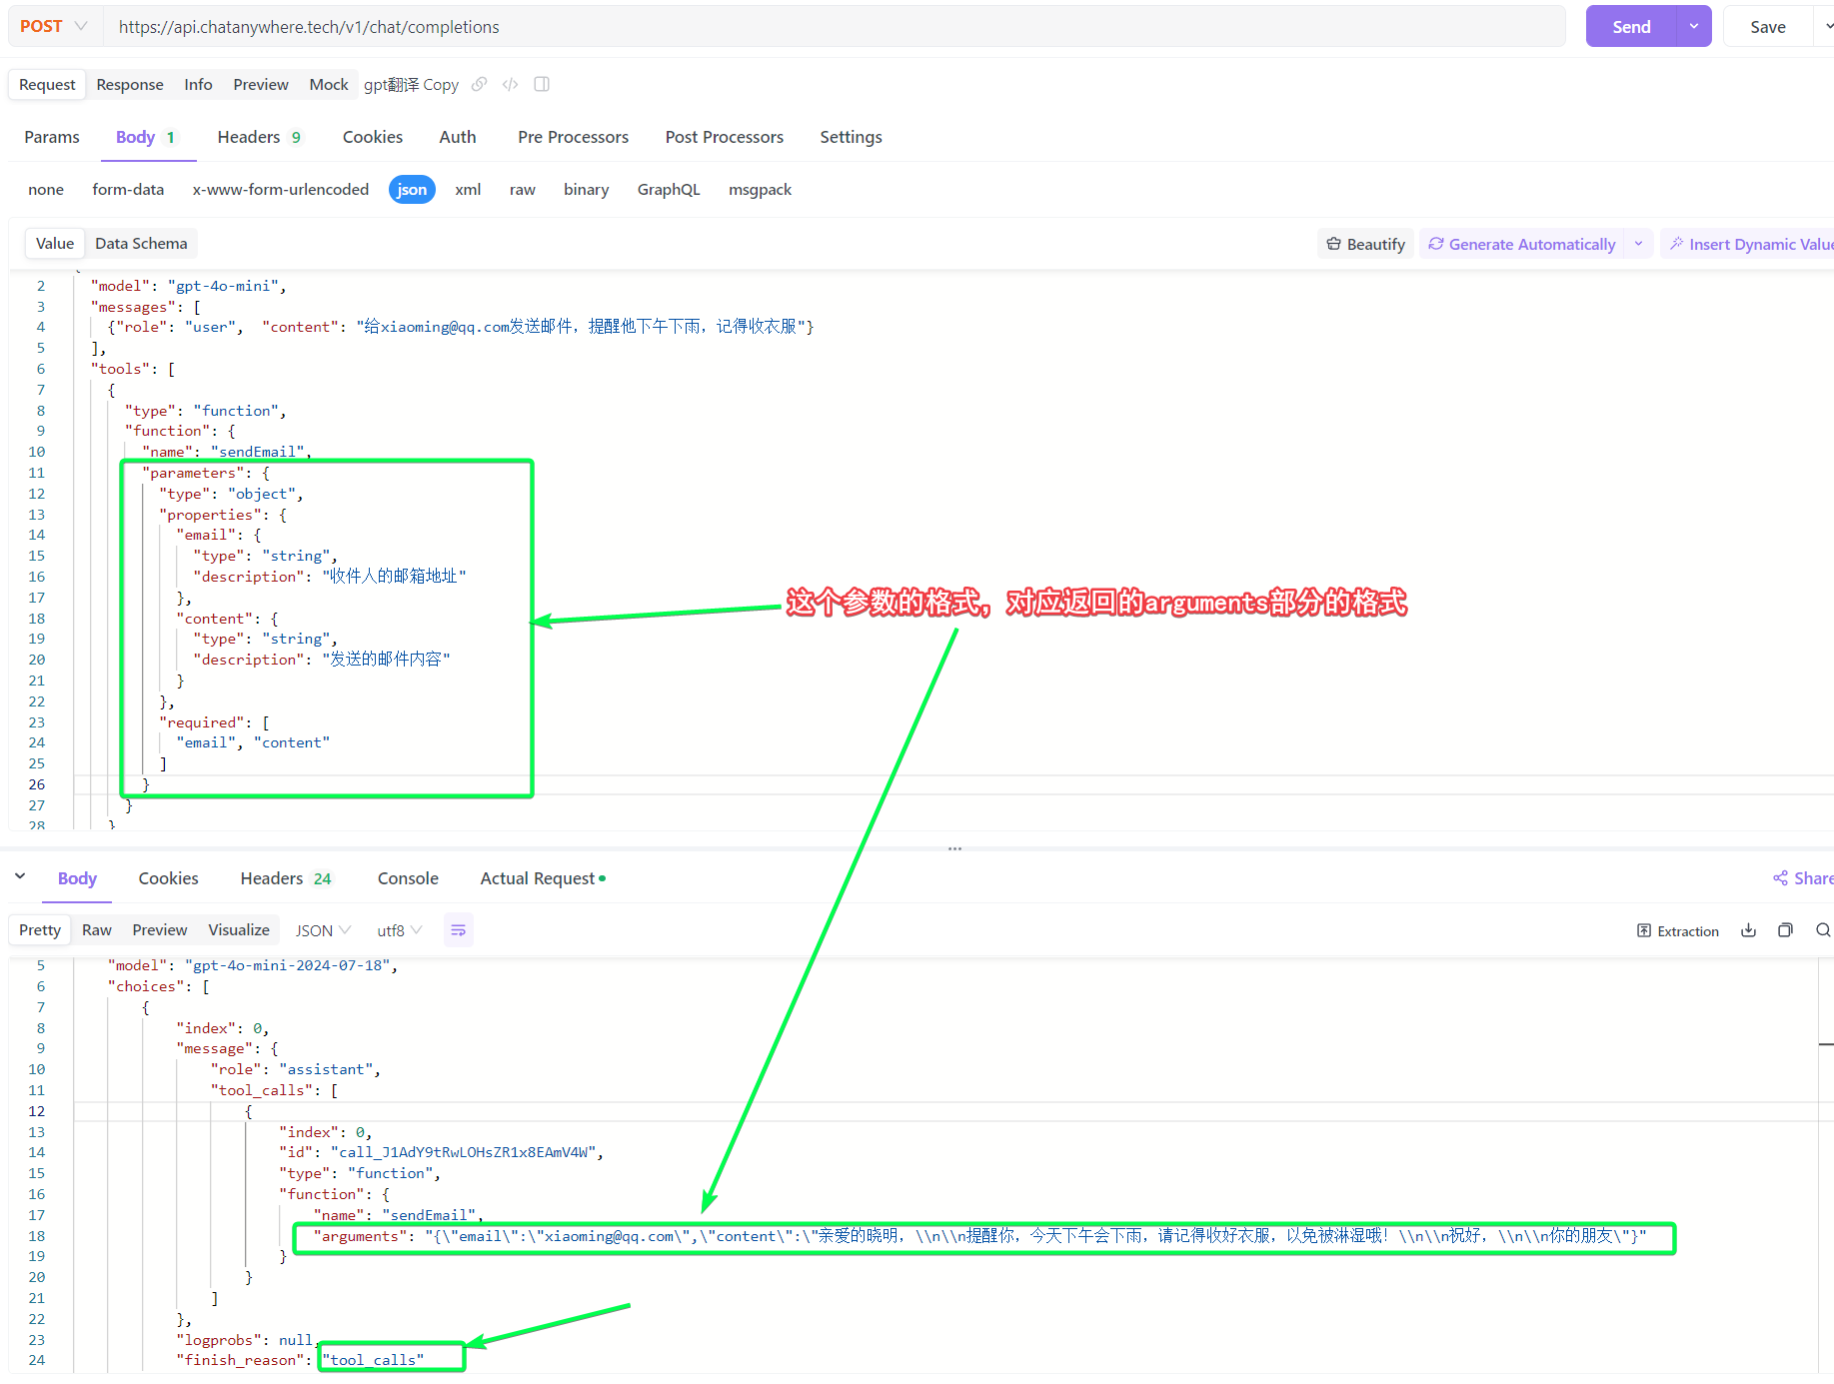Click the Beautify button
Viewport: 1834px width, 1384px height.
pyautogui.click(x=1365, y=244)
